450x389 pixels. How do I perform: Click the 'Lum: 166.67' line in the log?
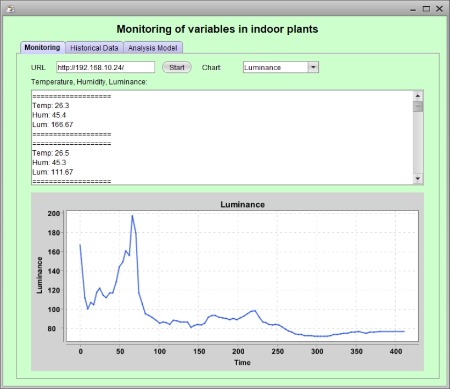click(53, 125)
